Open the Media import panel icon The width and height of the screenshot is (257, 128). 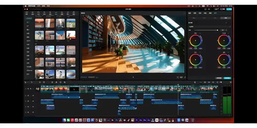[x=26, y=13]
